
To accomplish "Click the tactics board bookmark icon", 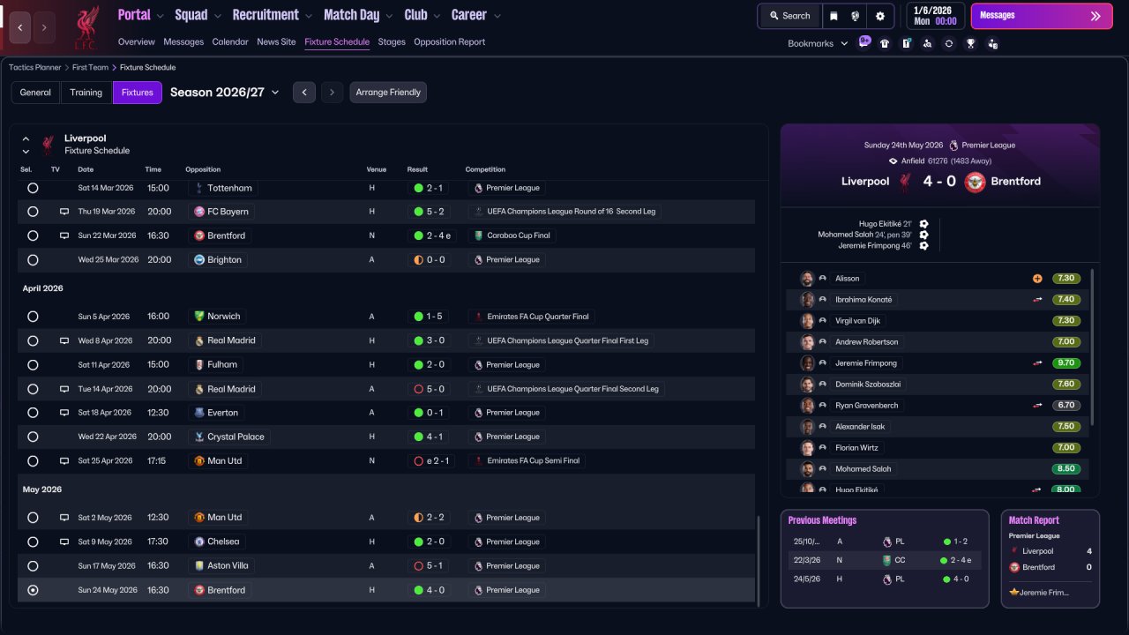I will [x=906, y=43].
